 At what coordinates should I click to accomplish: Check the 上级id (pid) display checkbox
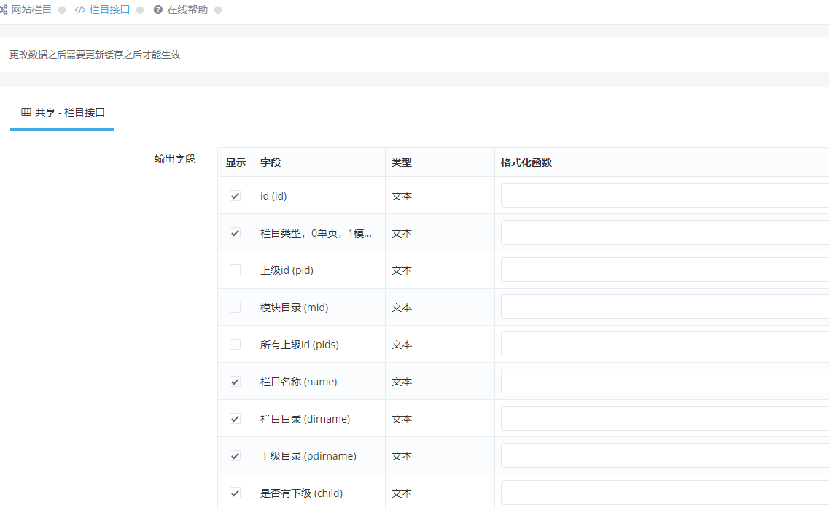point(236,270)
